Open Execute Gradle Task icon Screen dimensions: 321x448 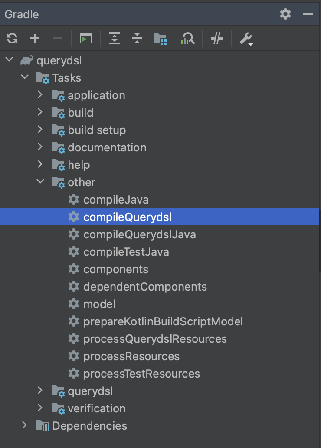click(86, 38)
